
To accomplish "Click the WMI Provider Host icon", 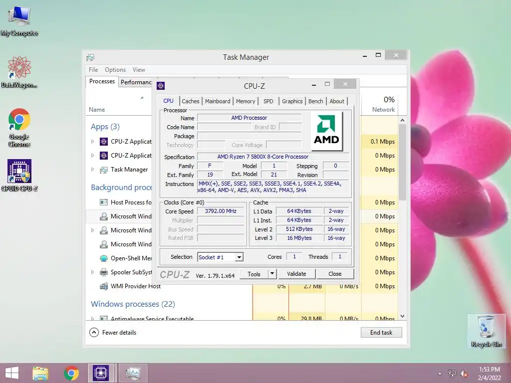I will 104,286.
